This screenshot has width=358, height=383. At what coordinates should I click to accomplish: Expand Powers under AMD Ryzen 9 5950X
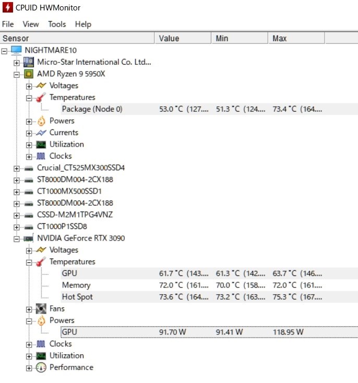point(29,122)
